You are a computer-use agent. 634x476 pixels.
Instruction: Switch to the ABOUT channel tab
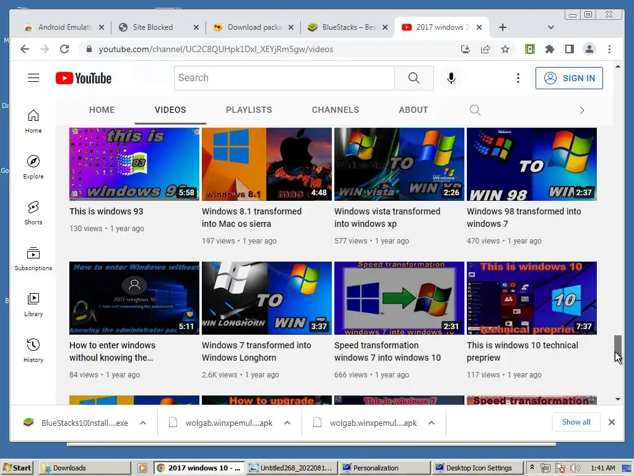pyautogui.click(x=413, y=110)
